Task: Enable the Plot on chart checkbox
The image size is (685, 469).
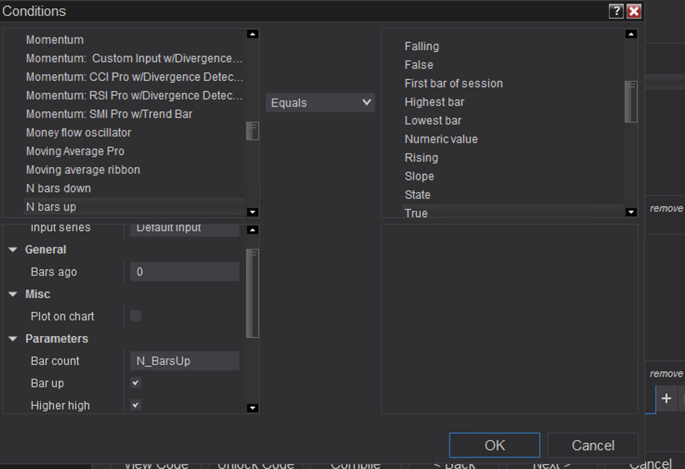Action: 136,316
